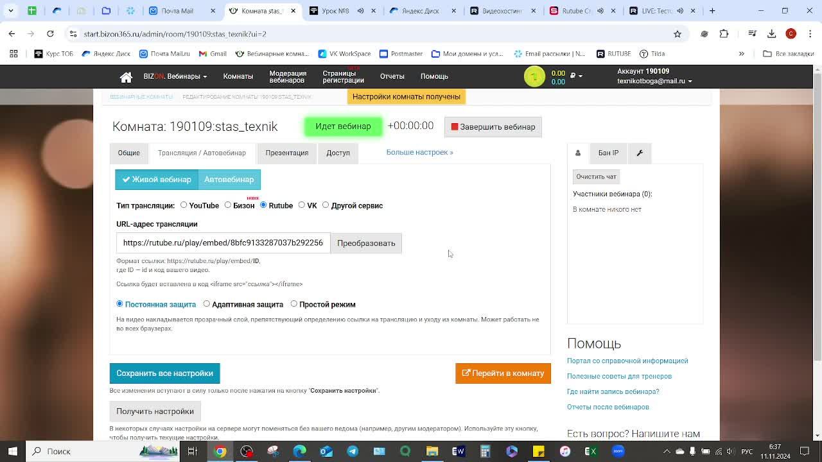Bookmark this page with the star icon
The image size is (822, 462).
(677, 33)
